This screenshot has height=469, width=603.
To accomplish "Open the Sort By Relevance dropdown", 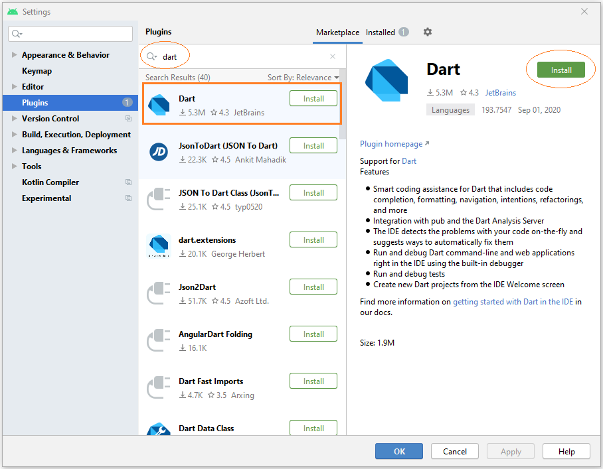I will click(x=303, y=77).
